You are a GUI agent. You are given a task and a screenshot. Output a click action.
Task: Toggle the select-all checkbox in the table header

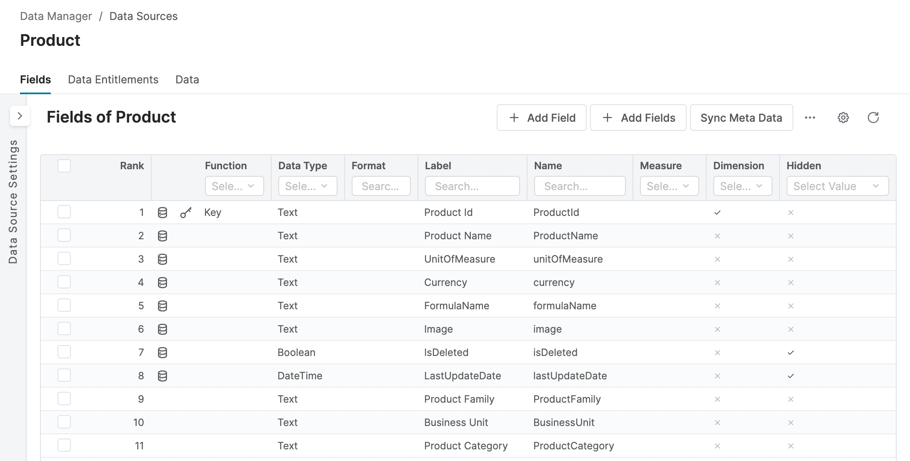click(x=65, y=166)
